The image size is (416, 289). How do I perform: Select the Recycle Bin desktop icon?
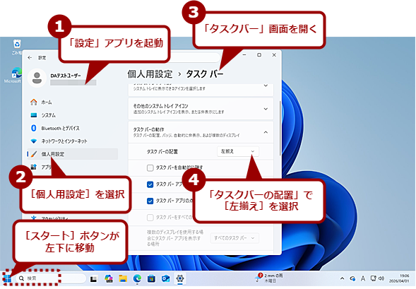click(x=17, y=47)
